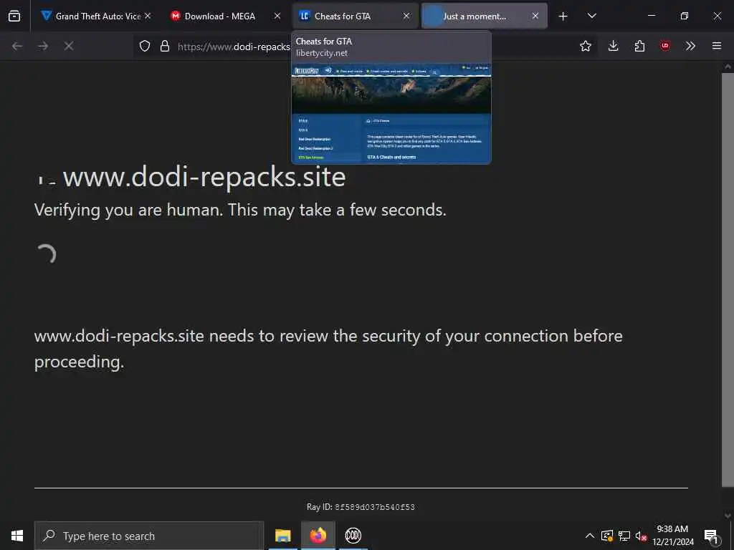
Task: Click the security warning tray icon
Action: (x=607, y=536)
